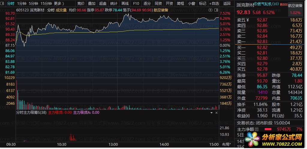
Task: Switch to the 1分钟 chart period
Action: click(x=21, y=4)
